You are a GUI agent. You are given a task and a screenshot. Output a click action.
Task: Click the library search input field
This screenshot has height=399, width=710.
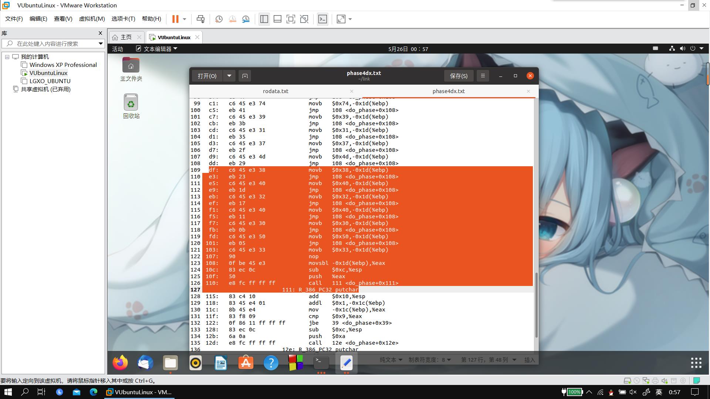point(50,44)
